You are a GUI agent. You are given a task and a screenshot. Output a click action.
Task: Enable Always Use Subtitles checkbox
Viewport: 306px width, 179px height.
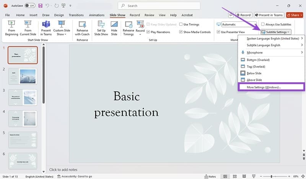(263, 24)
